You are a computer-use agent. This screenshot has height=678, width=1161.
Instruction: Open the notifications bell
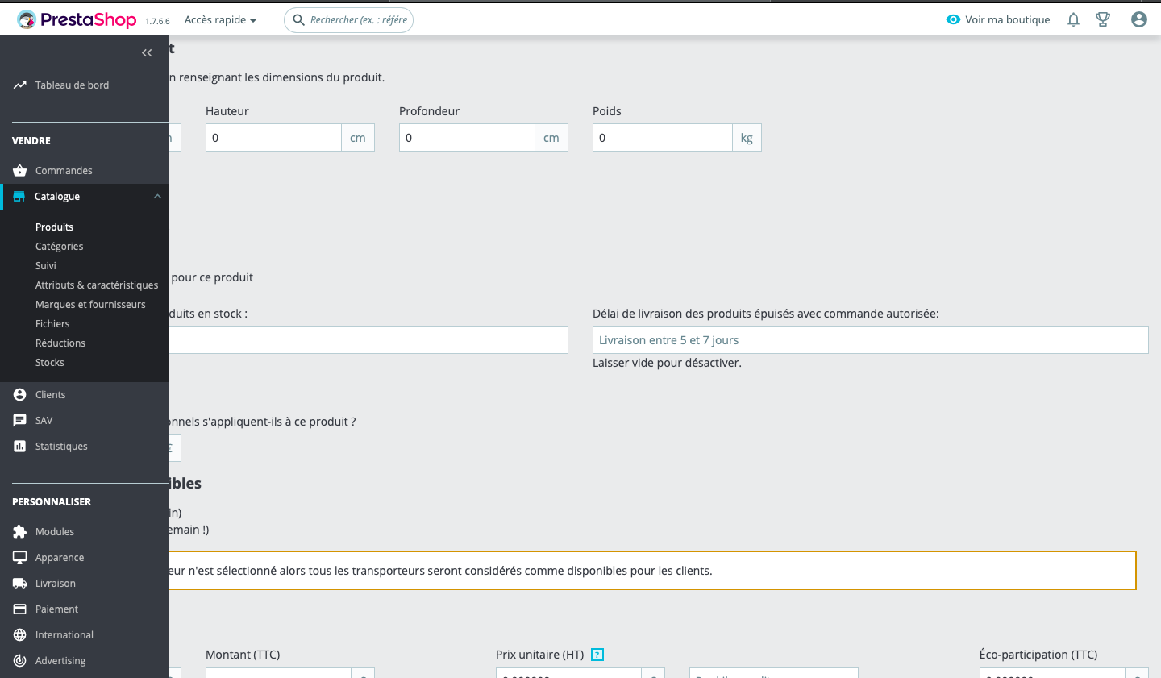pos(1073,19)
